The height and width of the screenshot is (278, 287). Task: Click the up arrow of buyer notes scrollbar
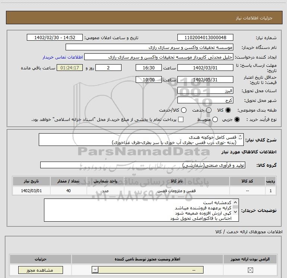(236, 202)
